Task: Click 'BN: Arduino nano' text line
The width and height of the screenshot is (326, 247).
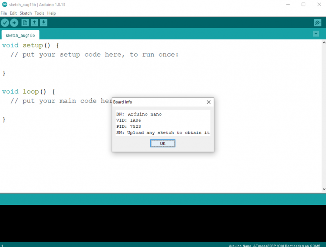Action: click(139, 114)
